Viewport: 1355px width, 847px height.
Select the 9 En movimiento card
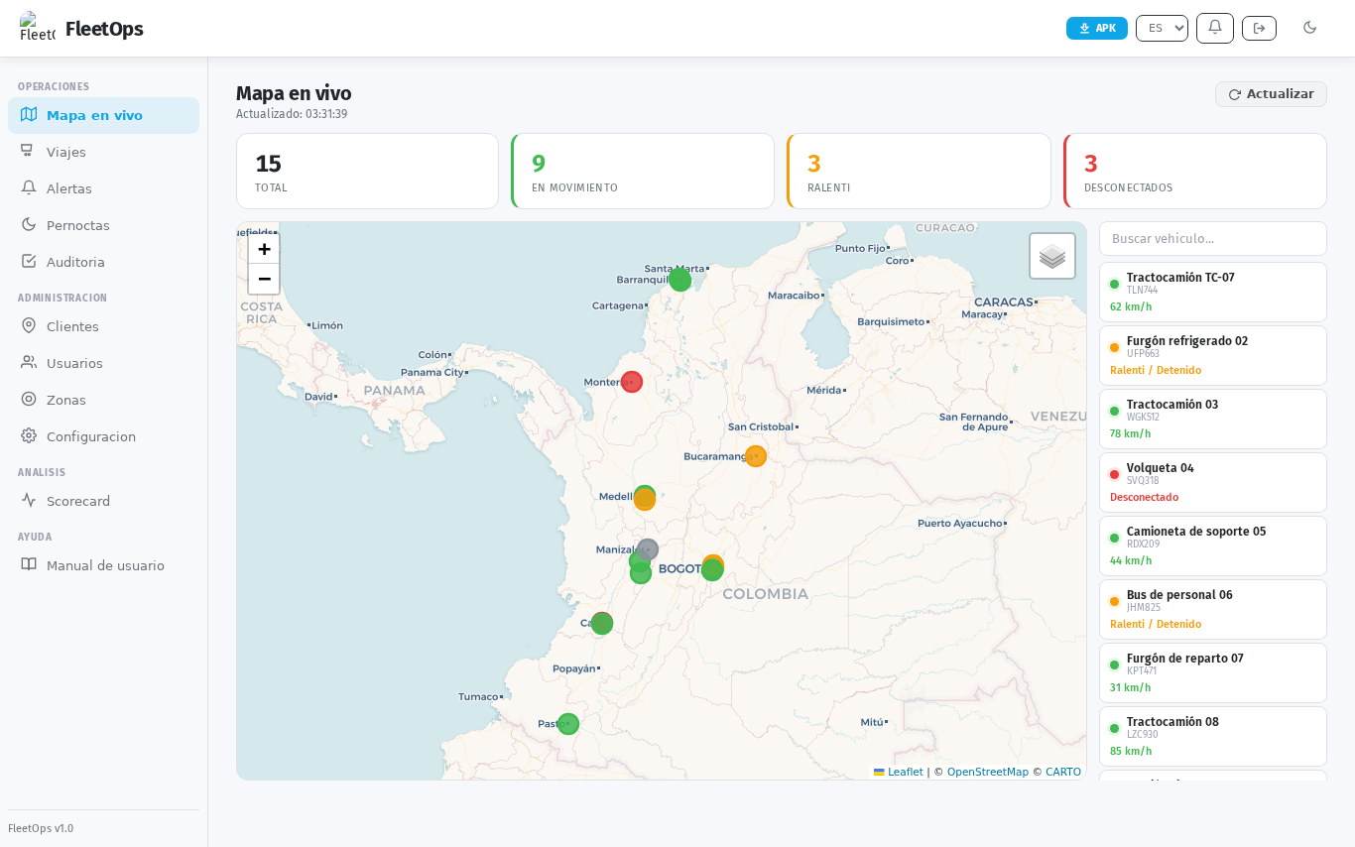pos(643,172)
